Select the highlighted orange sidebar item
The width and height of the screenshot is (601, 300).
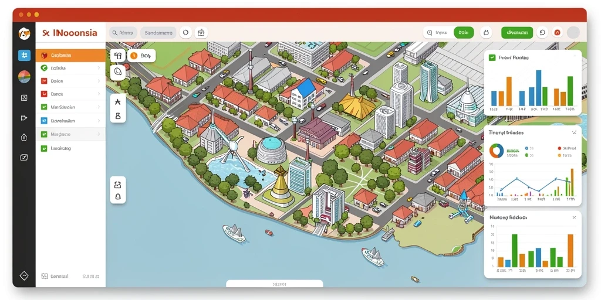(70, 55)
